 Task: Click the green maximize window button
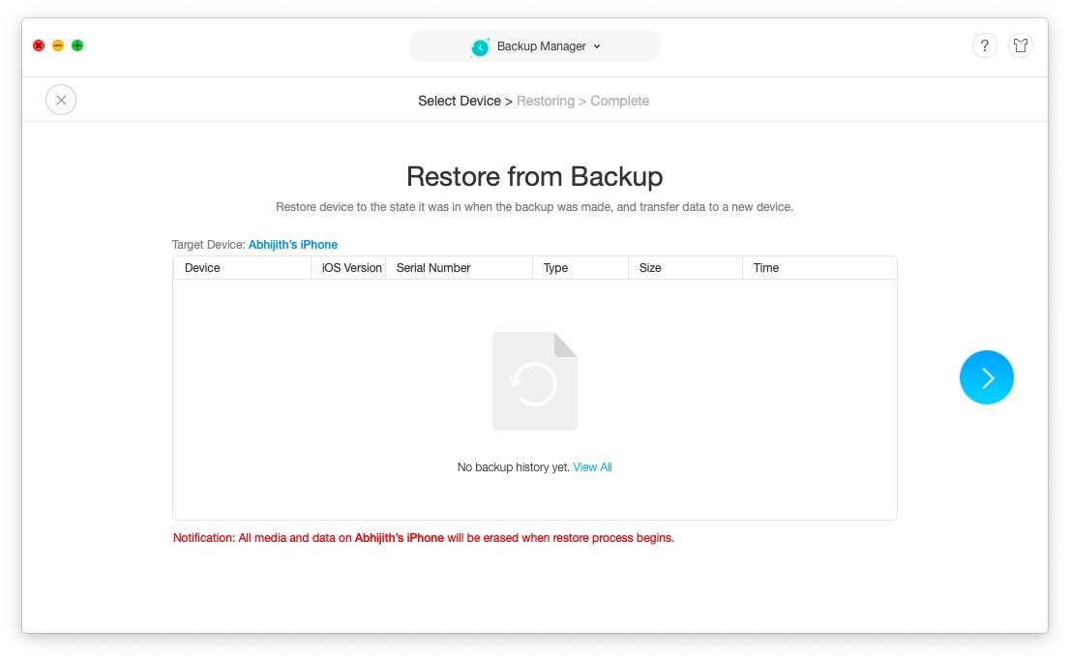click(77, 45)
